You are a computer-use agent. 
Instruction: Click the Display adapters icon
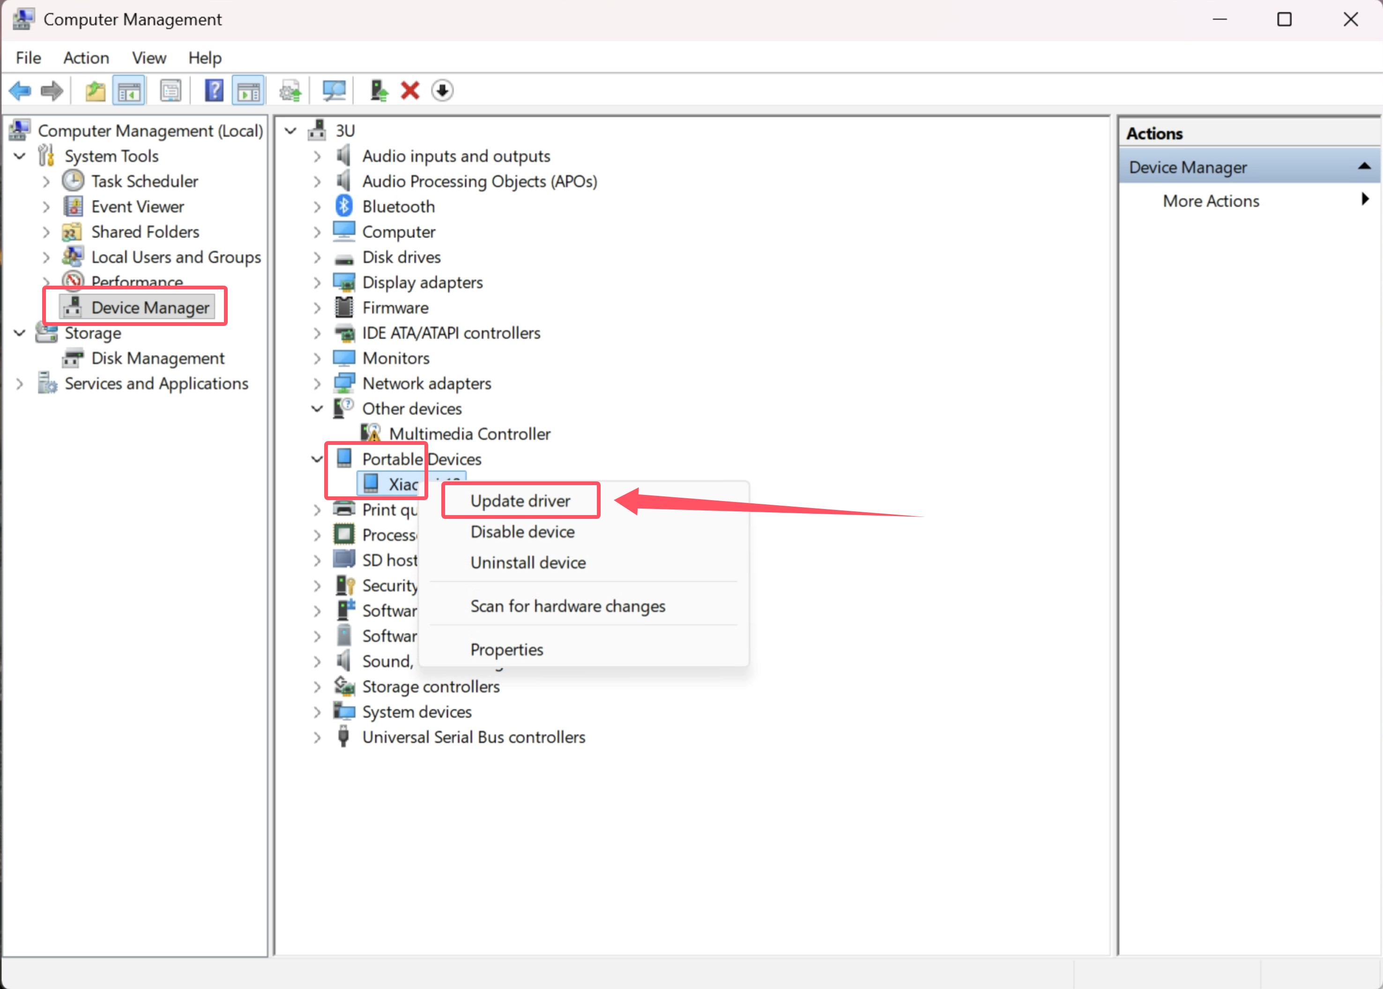pos(343,282)
